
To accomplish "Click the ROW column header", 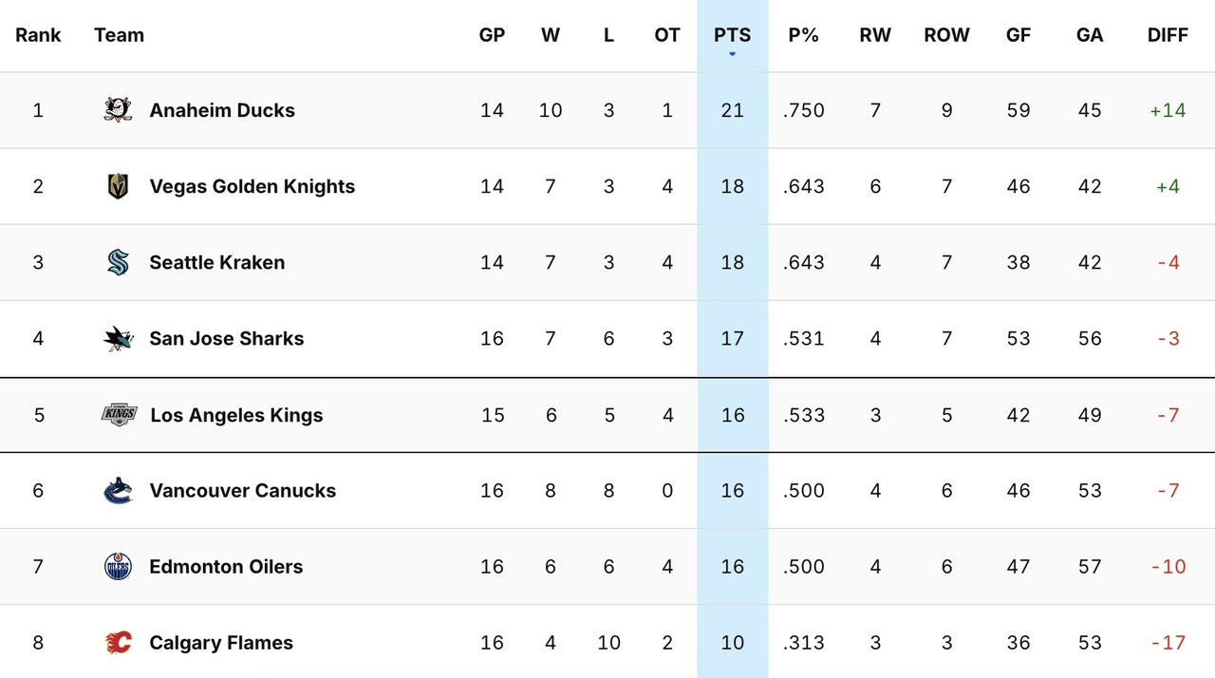I will click(x=946, y=35).
